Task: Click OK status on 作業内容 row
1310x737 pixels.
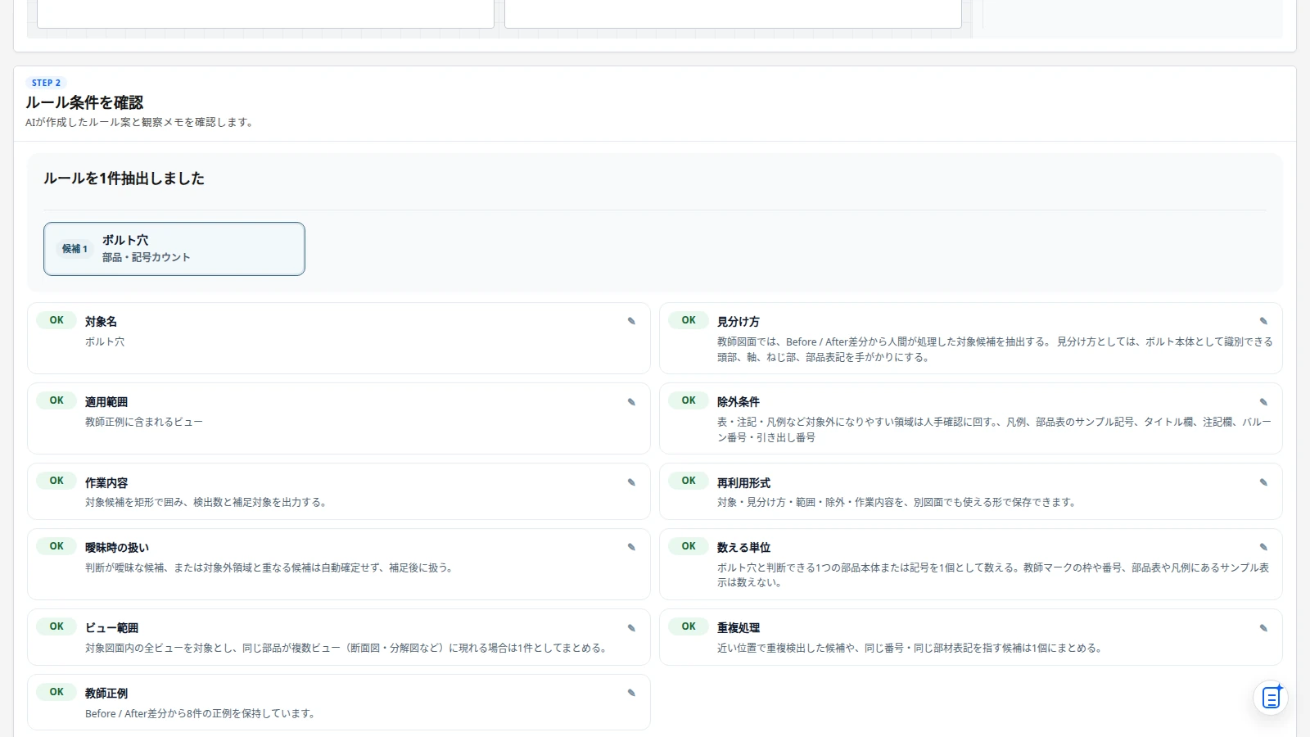Action: [x=56, y=481]
